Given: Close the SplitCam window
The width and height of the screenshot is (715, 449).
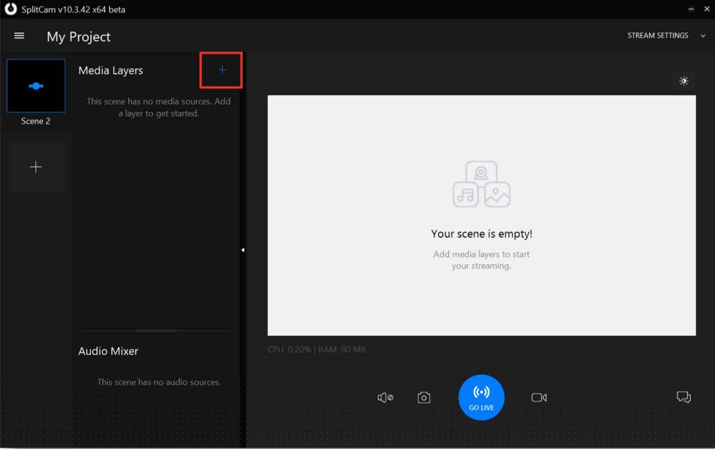Looking at the screenshot, I should 706,9.
